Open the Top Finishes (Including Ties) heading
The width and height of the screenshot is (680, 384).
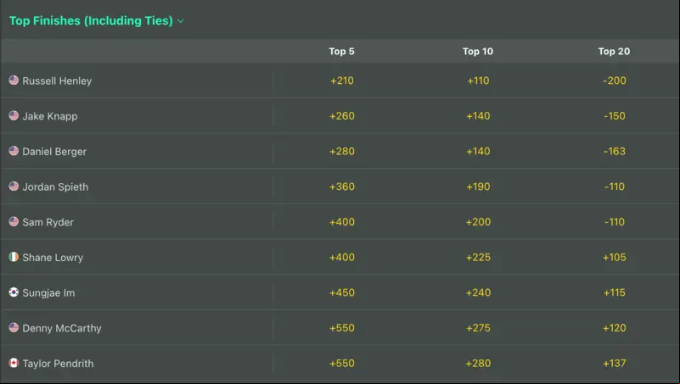click(x=91, y=21)
